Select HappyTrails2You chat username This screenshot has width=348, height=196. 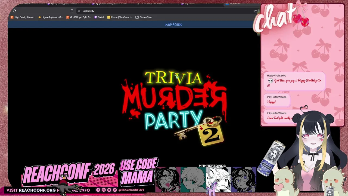pyautogui.click(x=276, y=76)
